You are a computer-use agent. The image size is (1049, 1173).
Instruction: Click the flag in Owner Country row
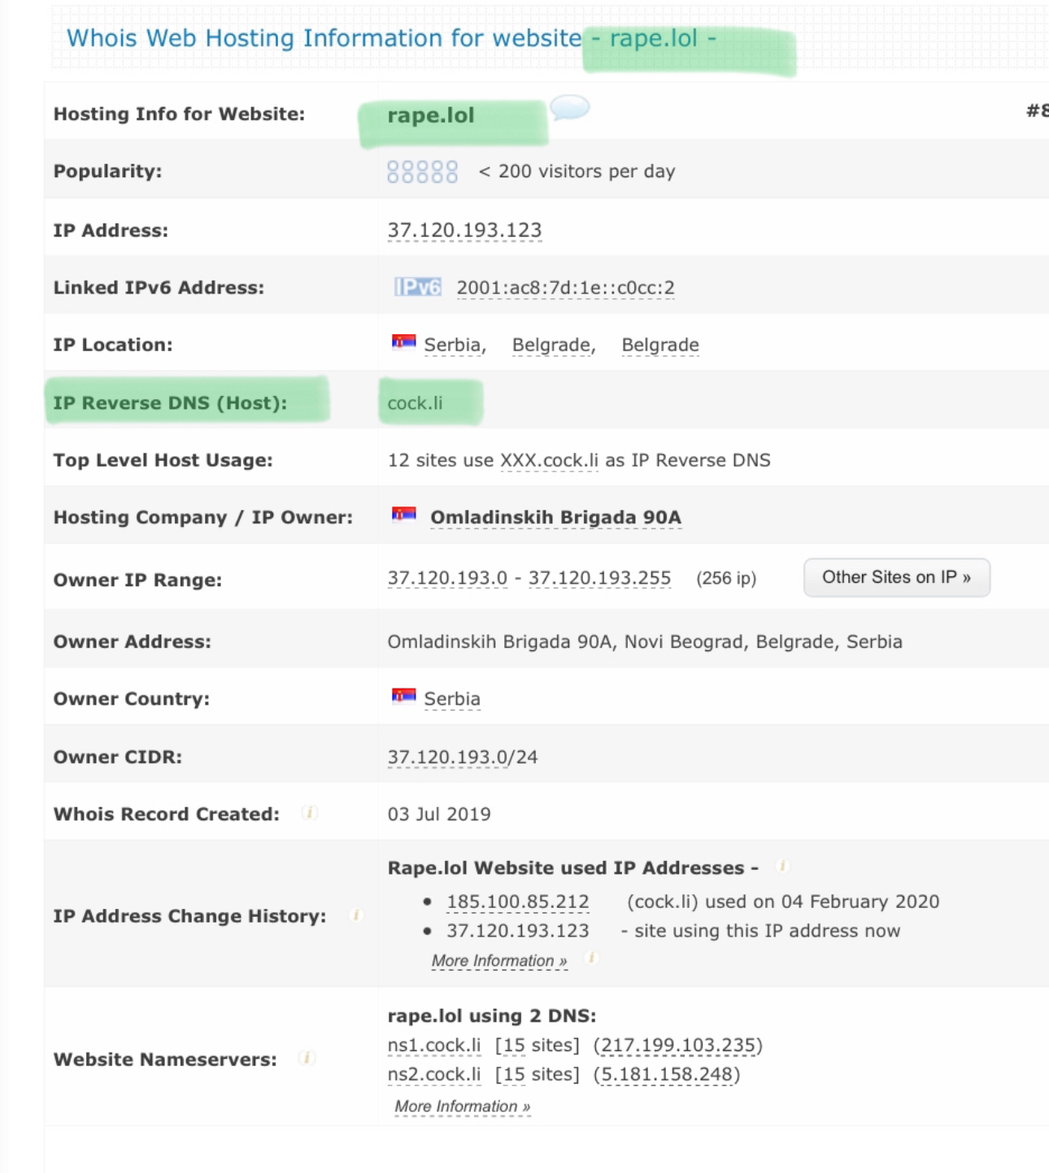point(403,696)
